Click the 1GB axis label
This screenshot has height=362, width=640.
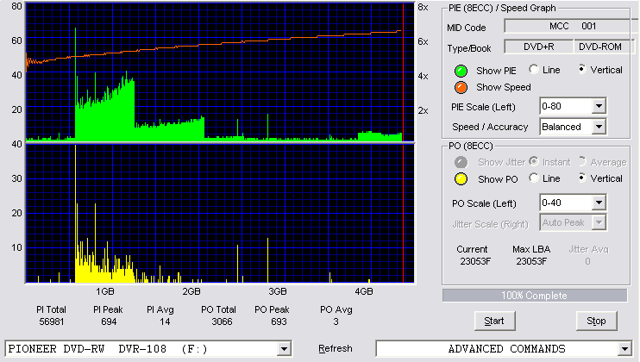pos(105,291)
